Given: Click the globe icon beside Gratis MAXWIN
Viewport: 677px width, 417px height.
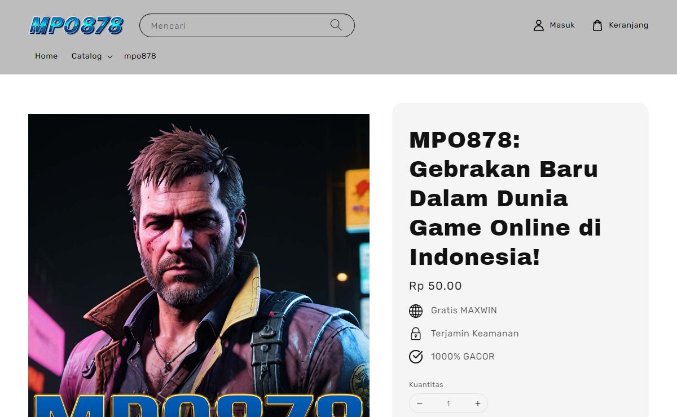Looking at the screenshot, I should pos(416,310).
